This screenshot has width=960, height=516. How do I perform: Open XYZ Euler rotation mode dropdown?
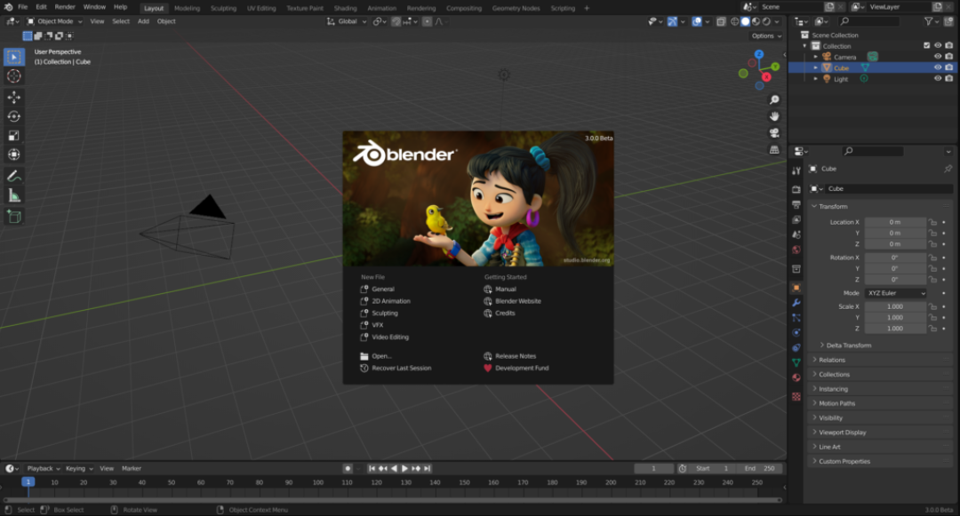[x=896, y=293]
